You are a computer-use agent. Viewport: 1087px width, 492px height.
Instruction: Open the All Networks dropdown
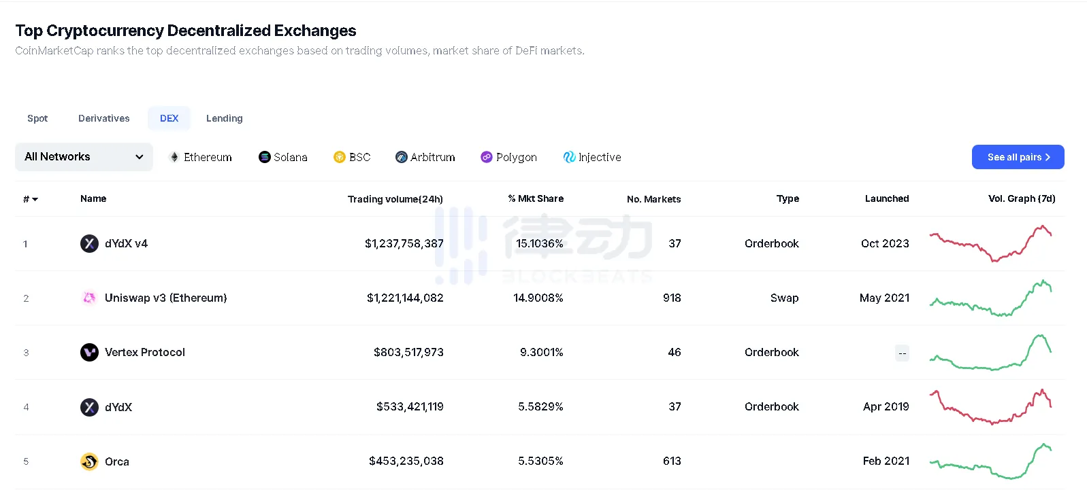pyautogui.click(x=84, y=157)
